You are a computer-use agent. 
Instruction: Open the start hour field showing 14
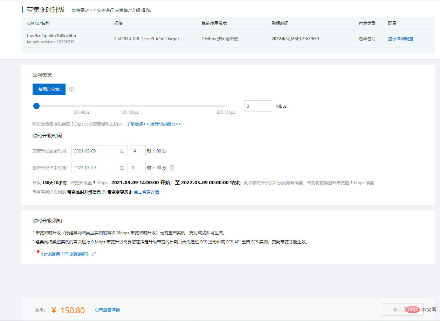click(137, 151)
